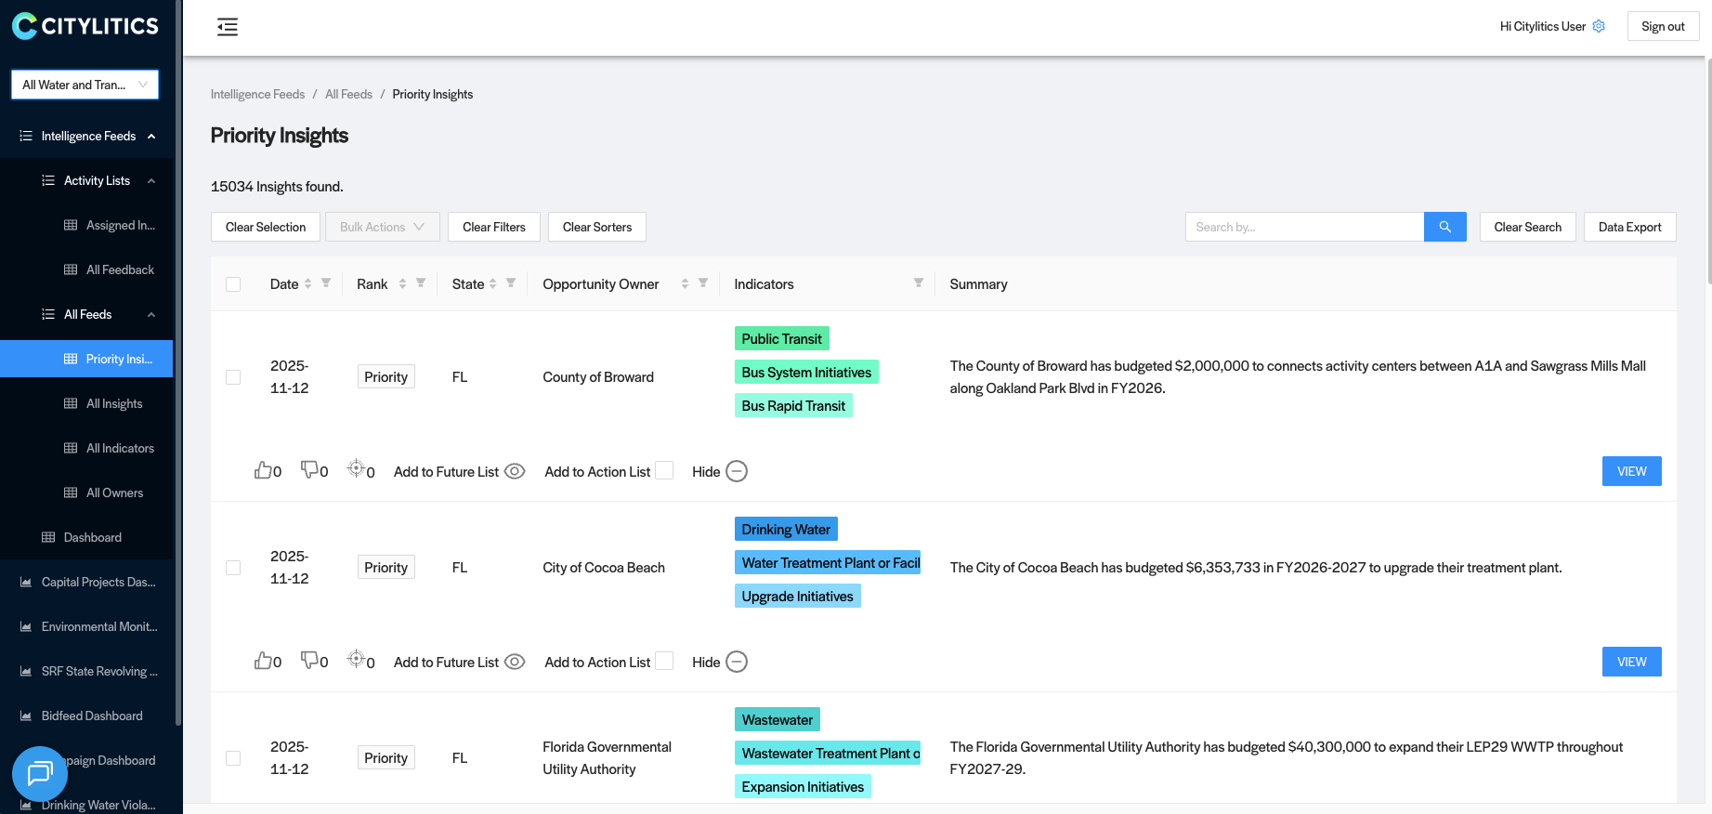
Task: Tick Add to Action List for County of Broward
Action: coord(664,471)
